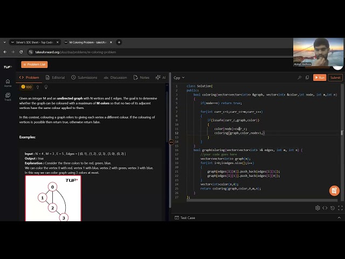Click 'vector<int>color(n,0);' line

[219, 184]
